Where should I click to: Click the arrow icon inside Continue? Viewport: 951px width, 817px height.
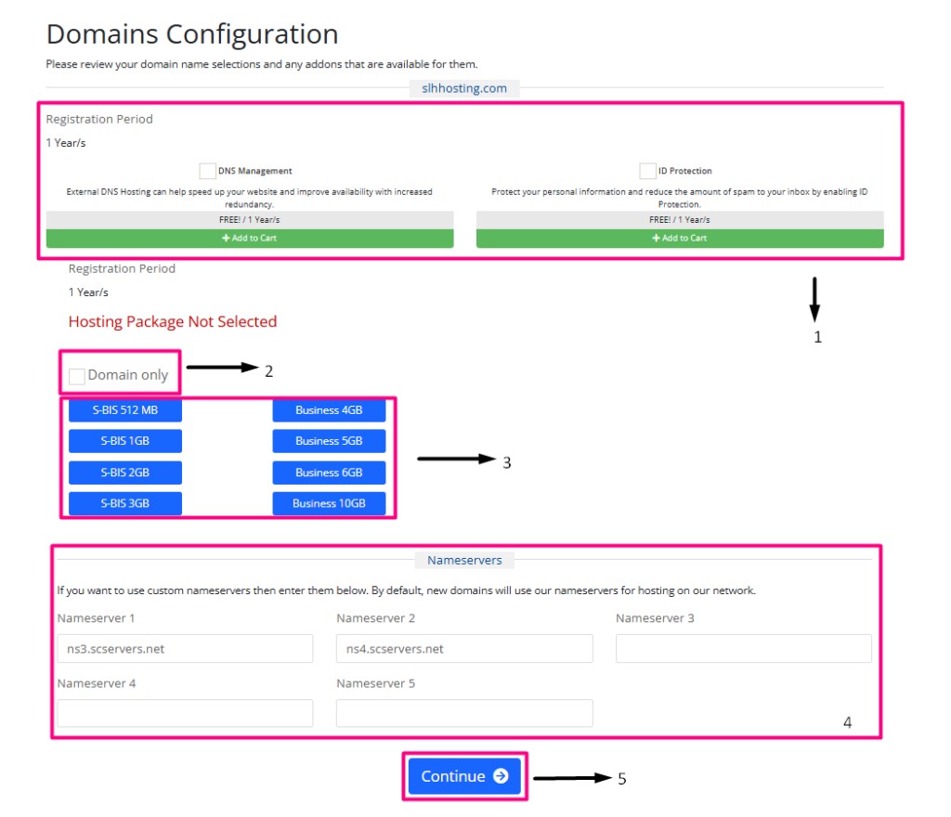(501, 776)
